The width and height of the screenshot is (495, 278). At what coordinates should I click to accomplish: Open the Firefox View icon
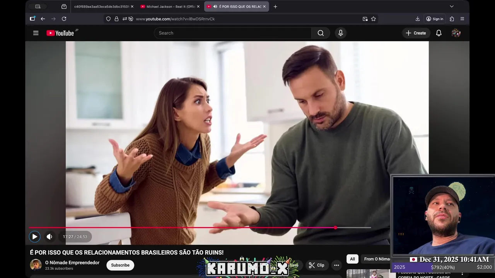64,7
